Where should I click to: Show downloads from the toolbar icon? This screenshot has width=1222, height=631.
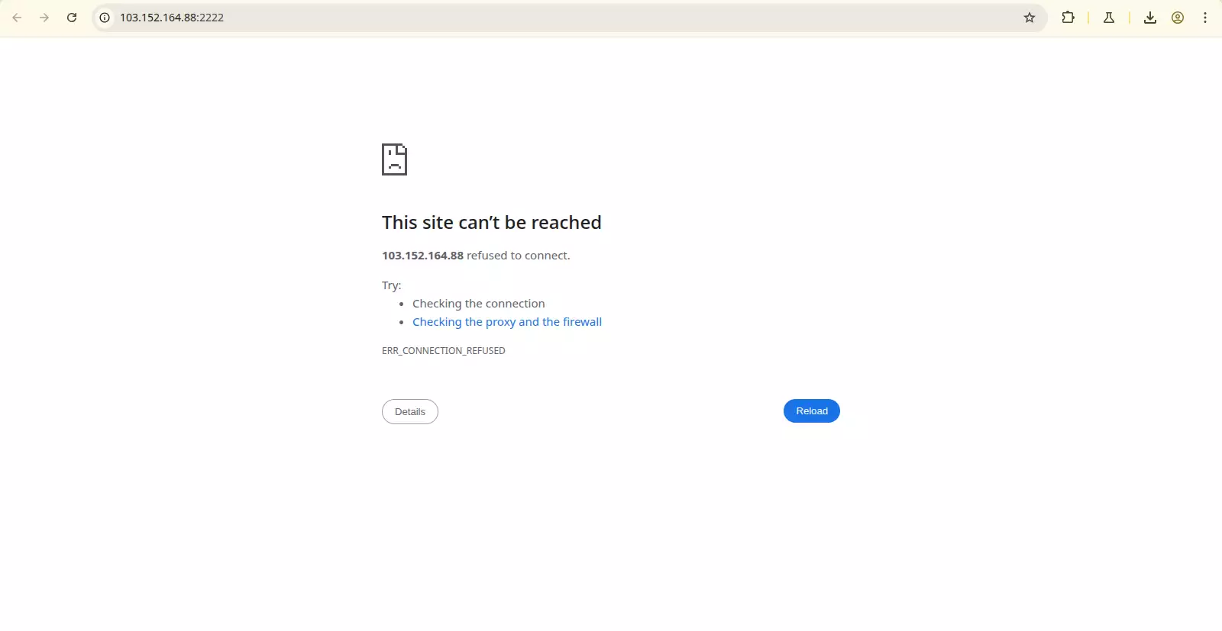click(x=1149, y=18)
